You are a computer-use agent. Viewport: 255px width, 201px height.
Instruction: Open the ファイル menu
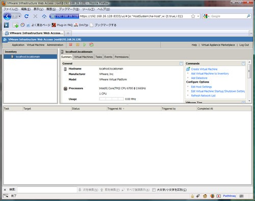[x=11, y=9]
